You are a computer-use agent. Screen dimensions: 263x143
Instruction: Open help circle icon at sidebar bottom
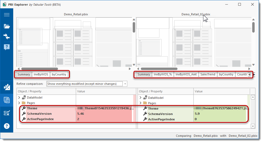point(7,126)
